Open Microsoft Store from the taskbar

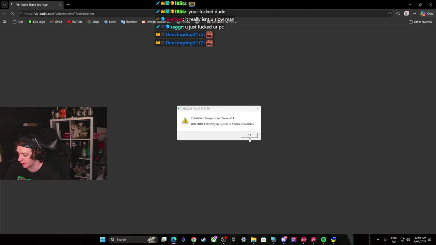(263, 240)
